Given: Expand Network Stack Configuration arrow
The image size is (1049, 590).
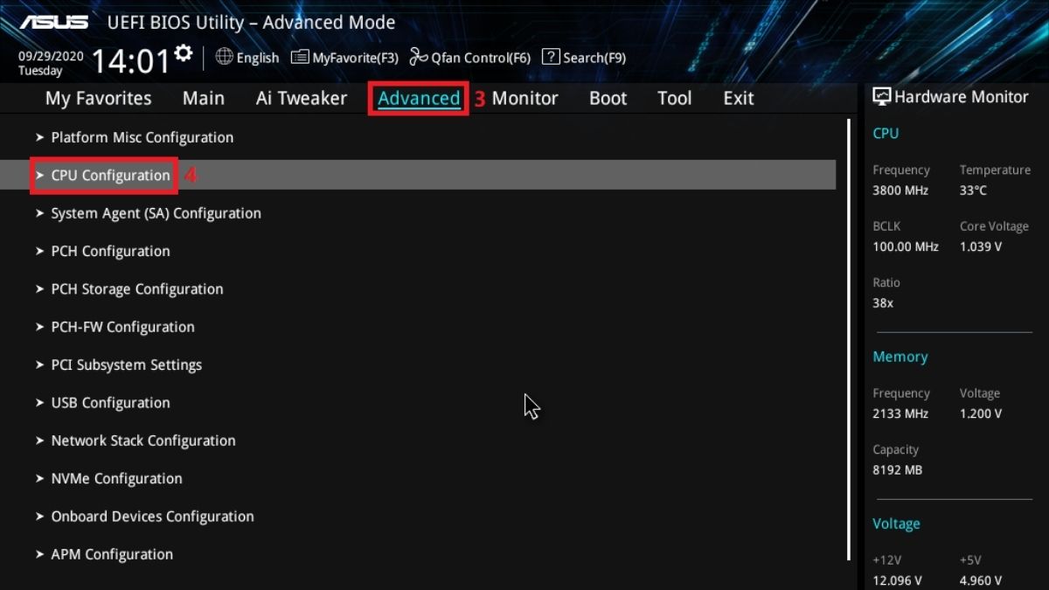Looking at the screenshot, I should click(40, 441).
